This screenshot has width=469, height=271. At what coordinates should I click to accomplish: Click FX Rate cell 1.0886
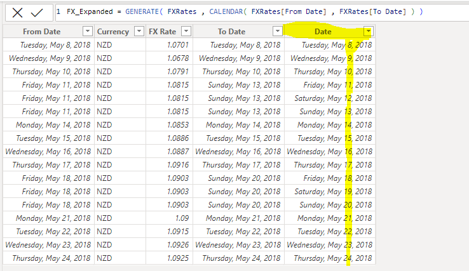click(169, 138)
